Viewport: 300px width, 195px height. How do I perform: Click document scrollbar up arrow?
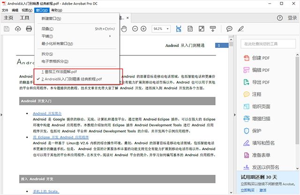point(231,39)
